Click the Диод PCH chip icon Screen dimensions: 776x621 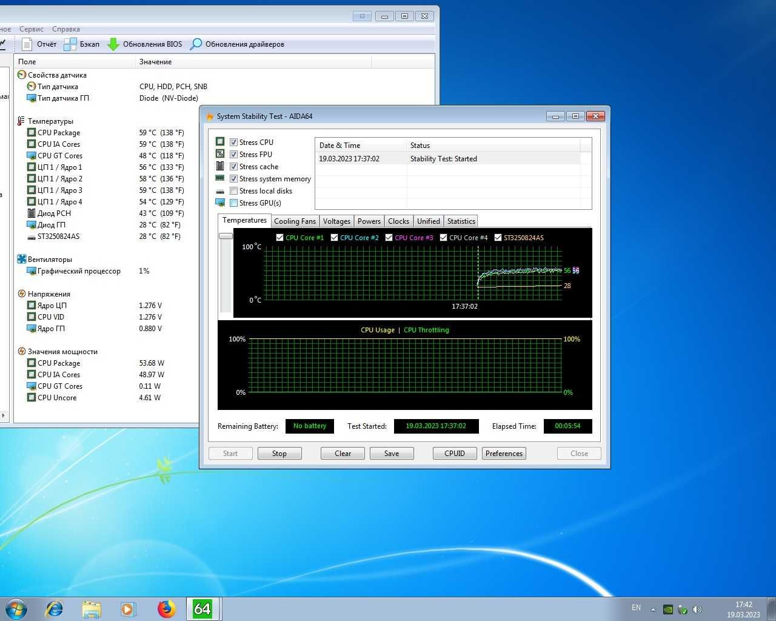pos(32,213)
